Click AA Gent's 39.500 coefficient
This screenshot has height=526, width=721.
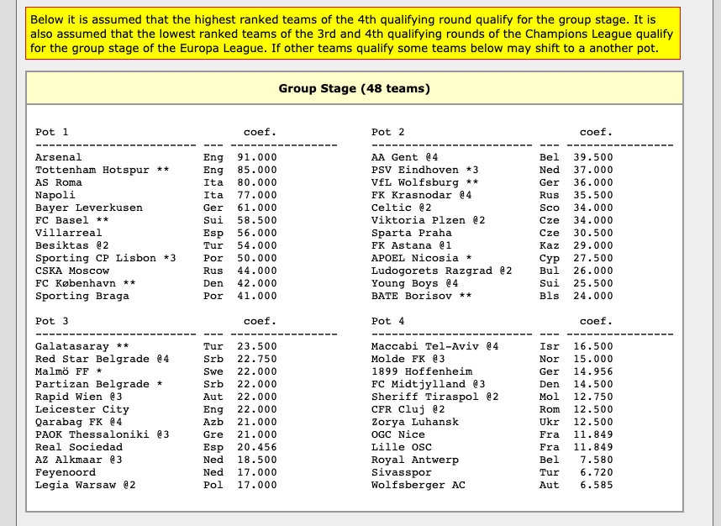pos(593,157)
